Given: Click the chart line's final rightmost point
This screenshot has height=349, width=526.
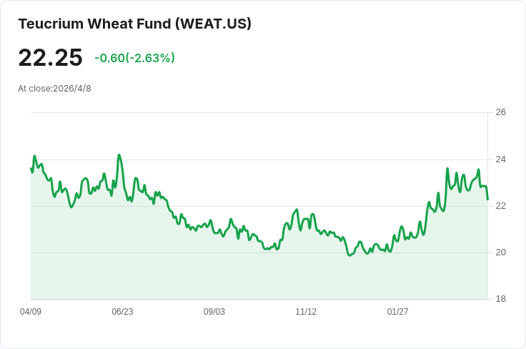Looking at the screenshot, I should click(487, 200).
